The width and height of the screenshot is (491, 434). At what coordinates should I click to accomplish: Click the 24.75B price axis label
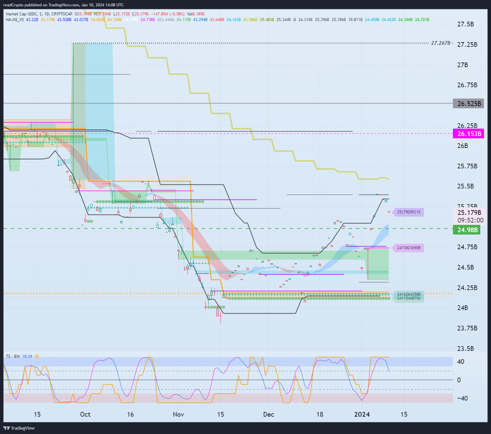coord(467,247)
